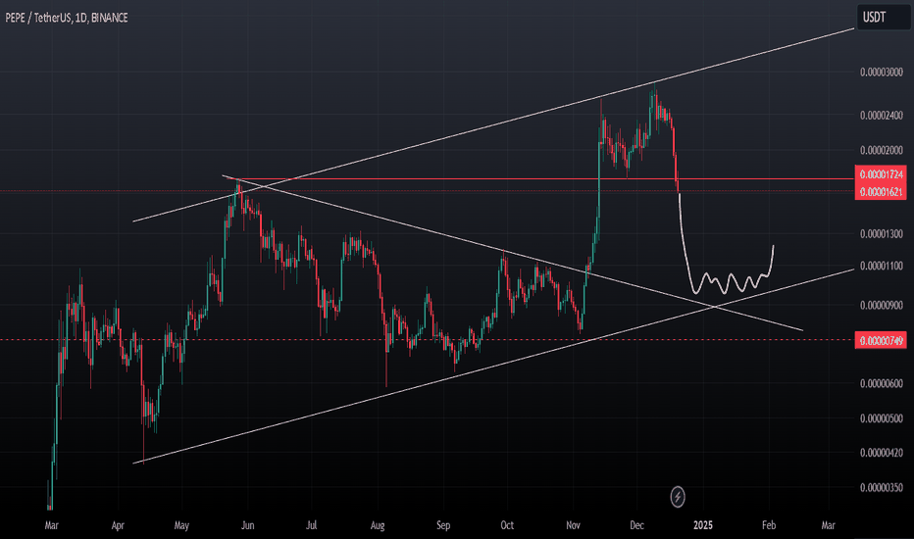
Task: Click the 0.00000500 price axis label
Action: point(882,418)
